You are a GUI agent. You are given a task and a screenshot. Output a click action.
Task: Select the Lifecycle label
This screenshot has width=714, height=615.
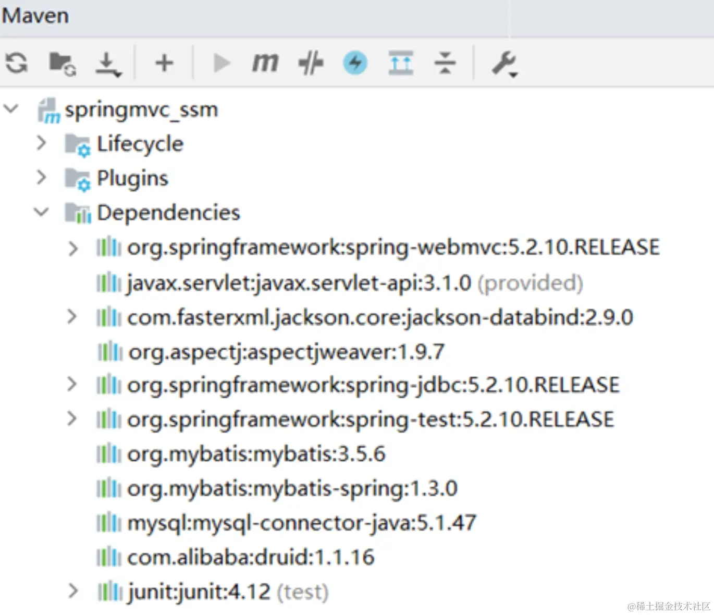tap(140, 144)
